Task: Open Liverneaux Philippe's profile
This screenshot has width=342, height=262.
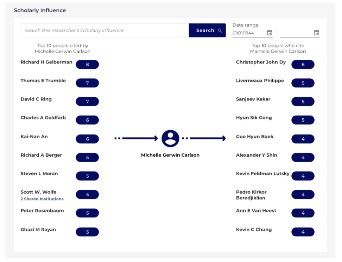Action: tap(260, 80)
